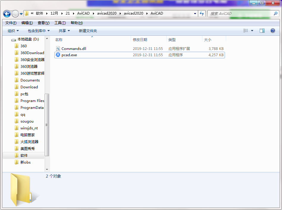Click Documents folder icon in tree
Screen dimensions: 282x210
click(x=16, y=80)
